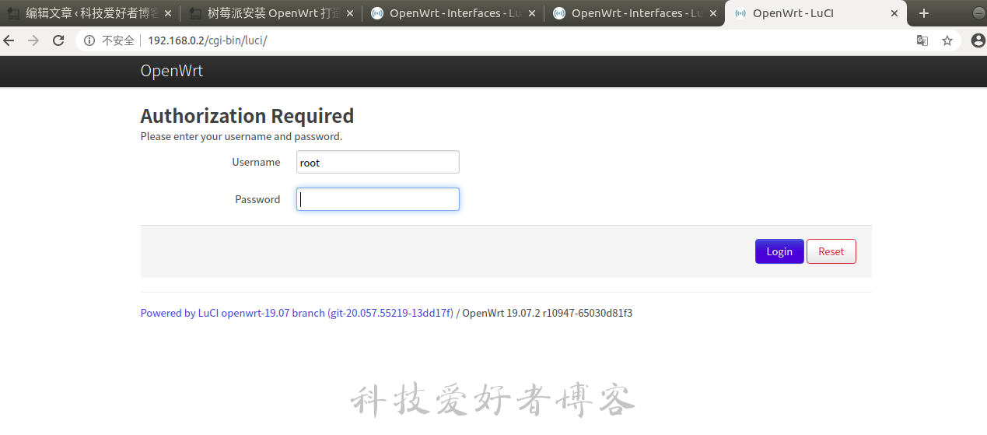Image resolution: width=987 pixels, height=435 pixels.
Task: Open the browser profile avatar icon
Action: tap(978, 40)
